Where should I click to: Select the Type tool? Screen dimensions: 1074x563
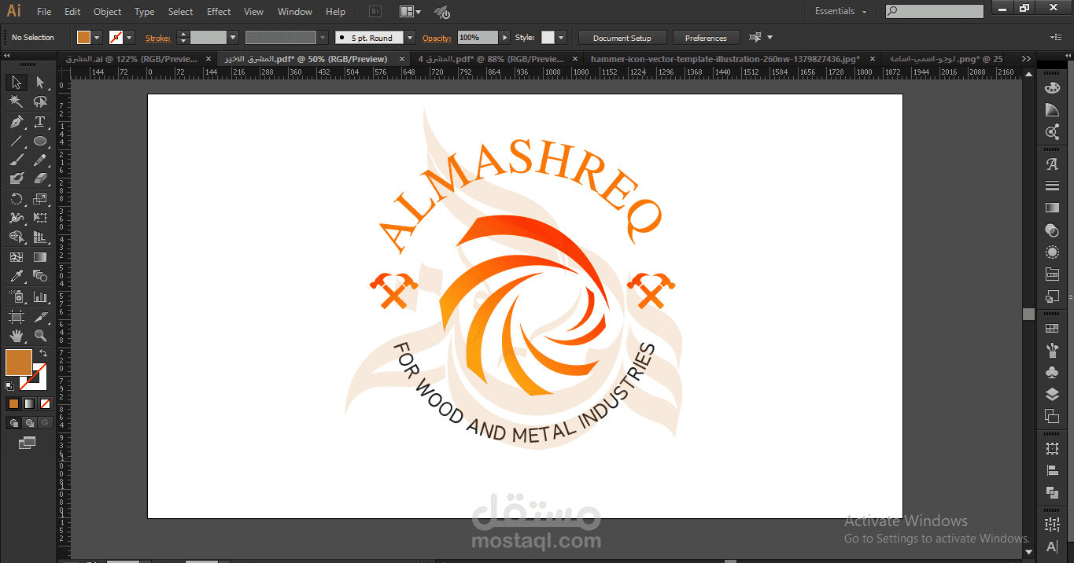tap(40, 122)
